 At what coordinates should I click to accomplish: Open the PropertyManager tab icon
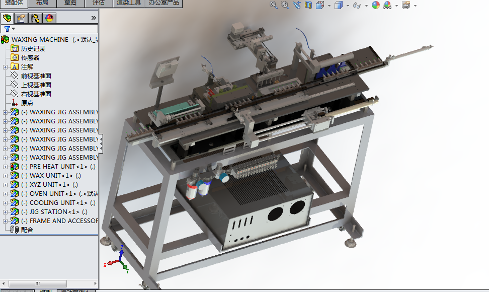(x=21, y=18)
